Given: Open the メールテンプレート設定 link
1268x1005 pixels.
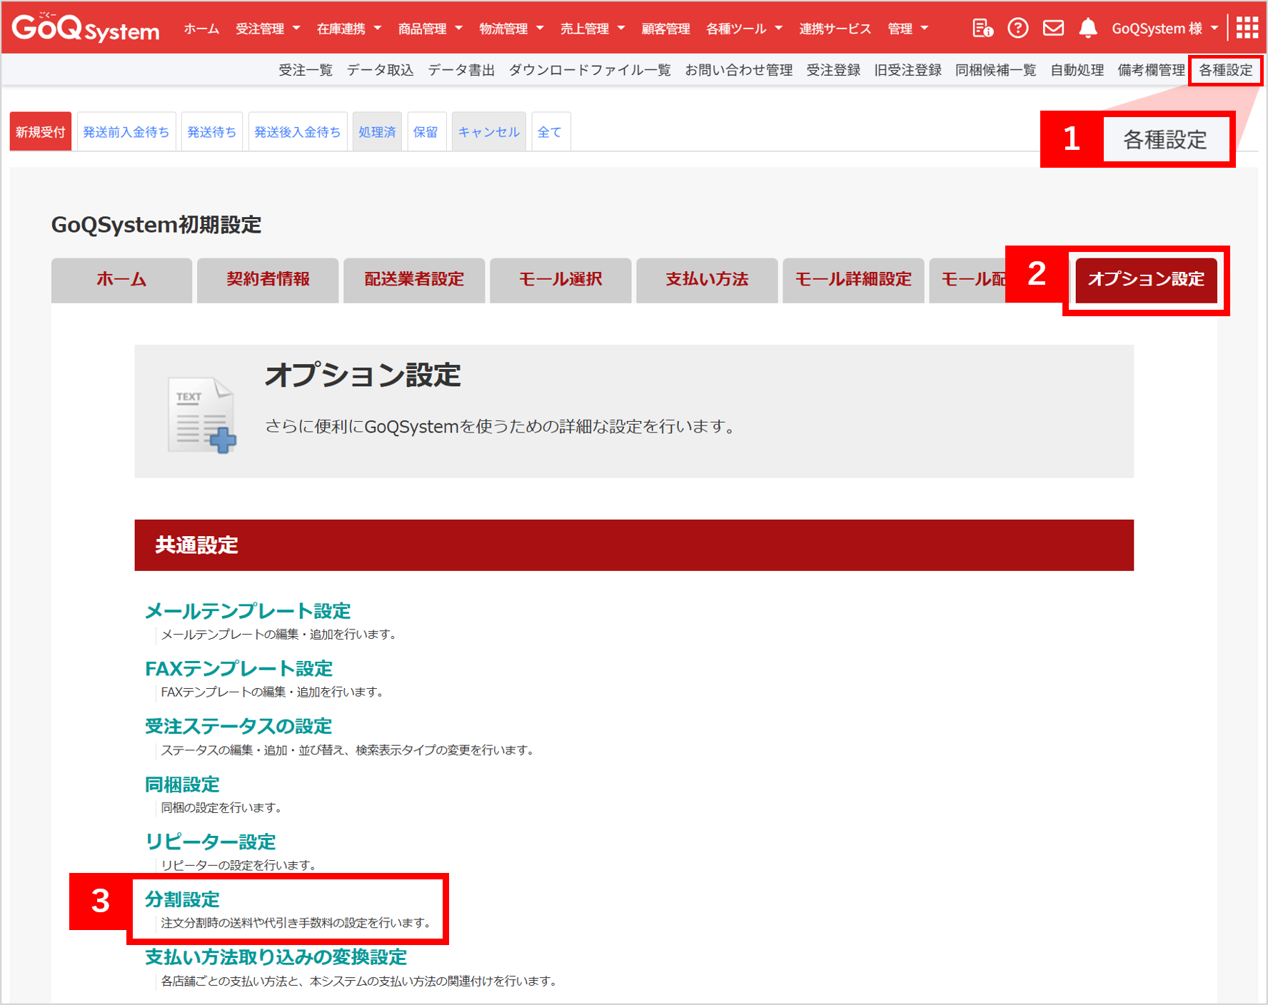Looking at the screenshot, I should point(248,611).
